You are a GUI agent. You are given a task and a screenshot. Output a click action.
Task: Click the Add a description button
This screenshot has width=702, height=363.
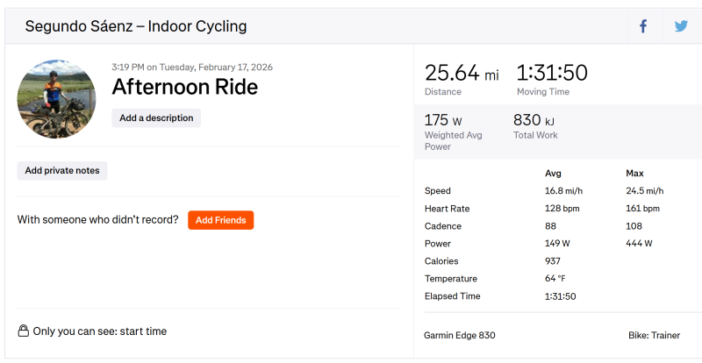pos(156,118)
